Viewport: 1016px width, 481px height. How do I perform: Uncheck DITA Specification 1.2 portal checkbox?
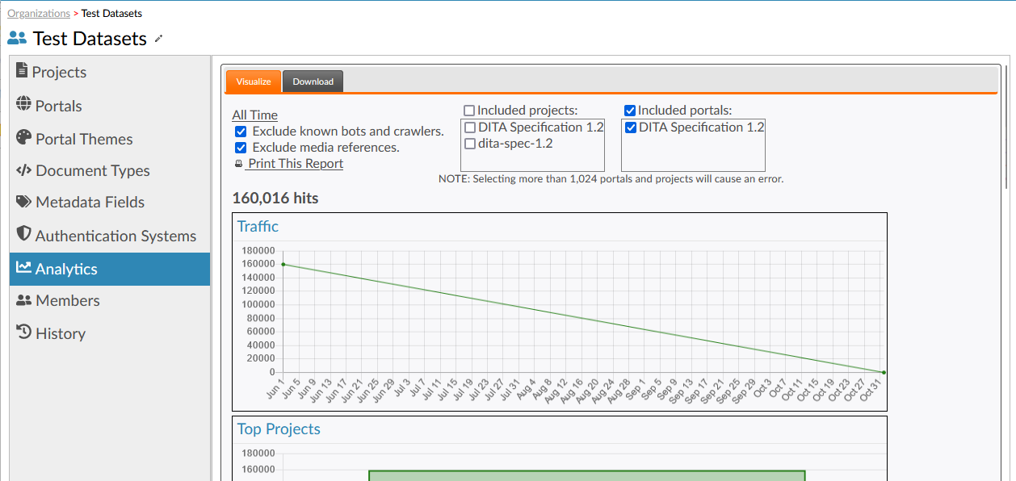tap(631, 128)
